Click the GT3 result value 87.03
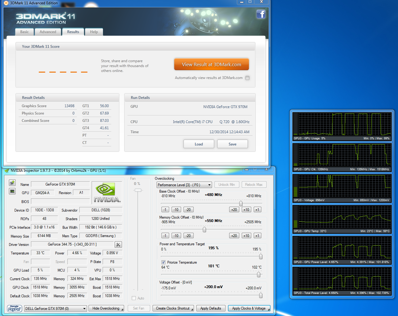Image resolution: width=398 pixels, height=316 pixels. 104,121
